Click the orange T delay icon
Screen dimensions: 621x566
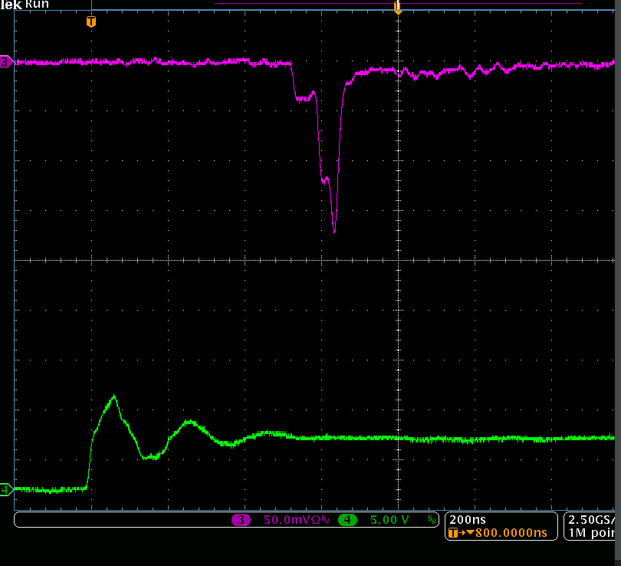pyautogui.click(x=453, y=533)
